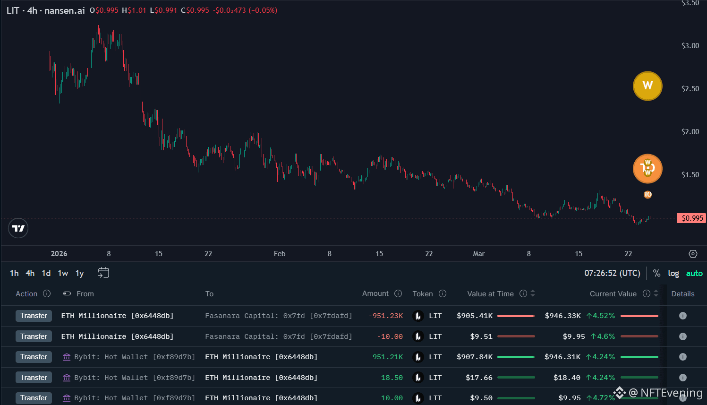Image resolution: width=707 pixels, height=405 pixels.
Task: Click the $2.00 price axis label
Action: [690, 131]
